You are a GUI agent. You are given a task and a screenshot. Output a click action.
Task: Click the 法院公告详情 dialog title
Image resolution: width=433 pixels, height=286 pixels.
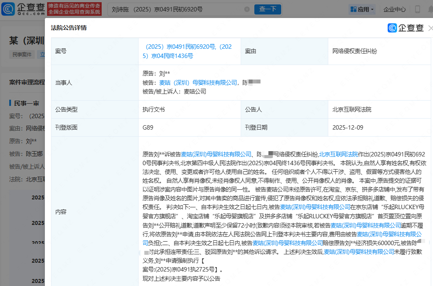(69, 28)
